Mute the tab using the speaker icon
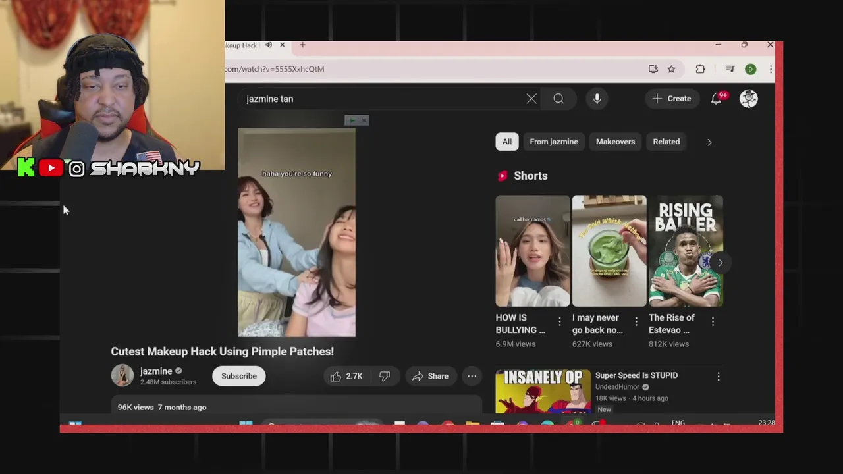 (x=269, y=45)
